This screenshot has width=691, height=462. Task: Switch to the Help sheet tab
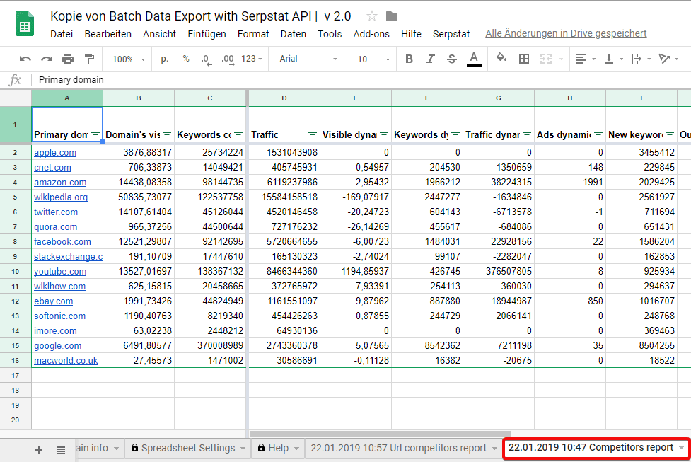click(x=279, y=448)
